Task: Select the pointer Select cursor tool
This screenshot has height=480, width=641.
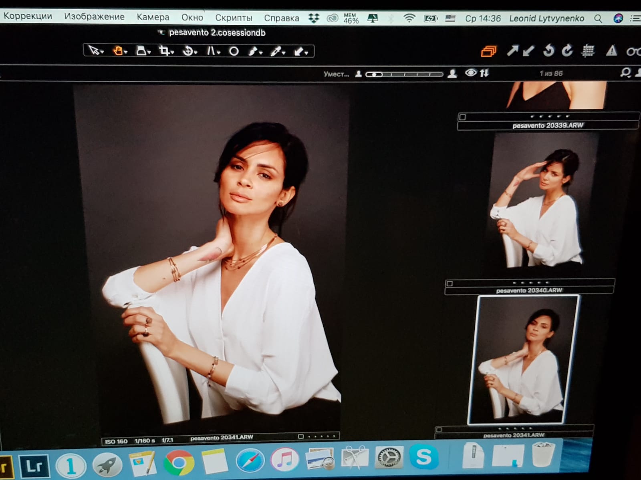Action: point(95,51)
